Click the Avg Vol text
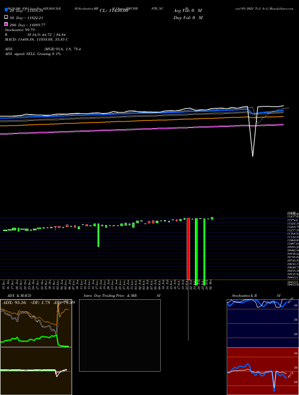The image size is (299, 395). [x=188, y=11]
